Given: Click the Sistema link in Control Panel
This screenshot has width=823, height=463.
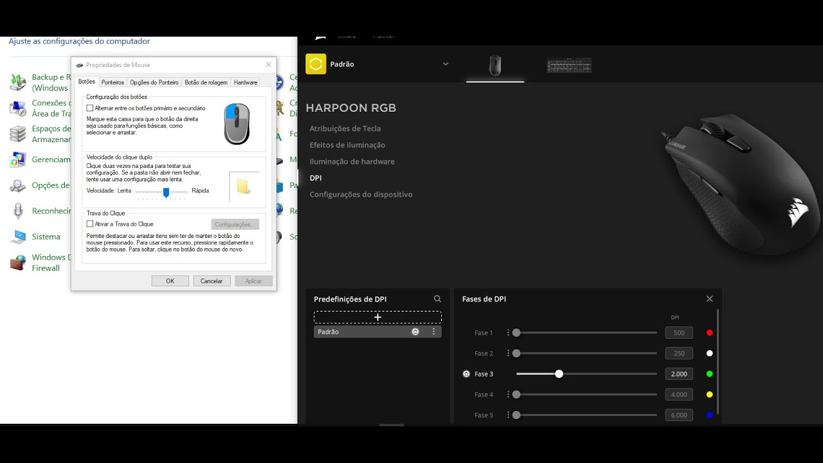Looking at the screenshot, I should pos(46,237).
